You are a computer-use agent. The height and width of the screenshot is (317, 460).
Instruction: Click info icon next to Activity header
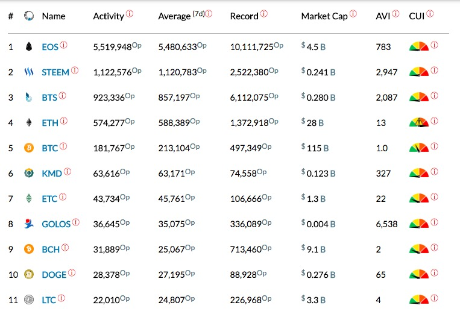(x=130, y=13)
